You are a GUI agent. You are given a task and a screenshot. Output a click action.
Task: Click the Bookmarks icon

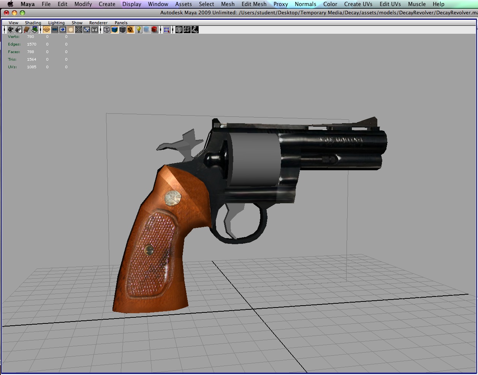coord(27,30)
